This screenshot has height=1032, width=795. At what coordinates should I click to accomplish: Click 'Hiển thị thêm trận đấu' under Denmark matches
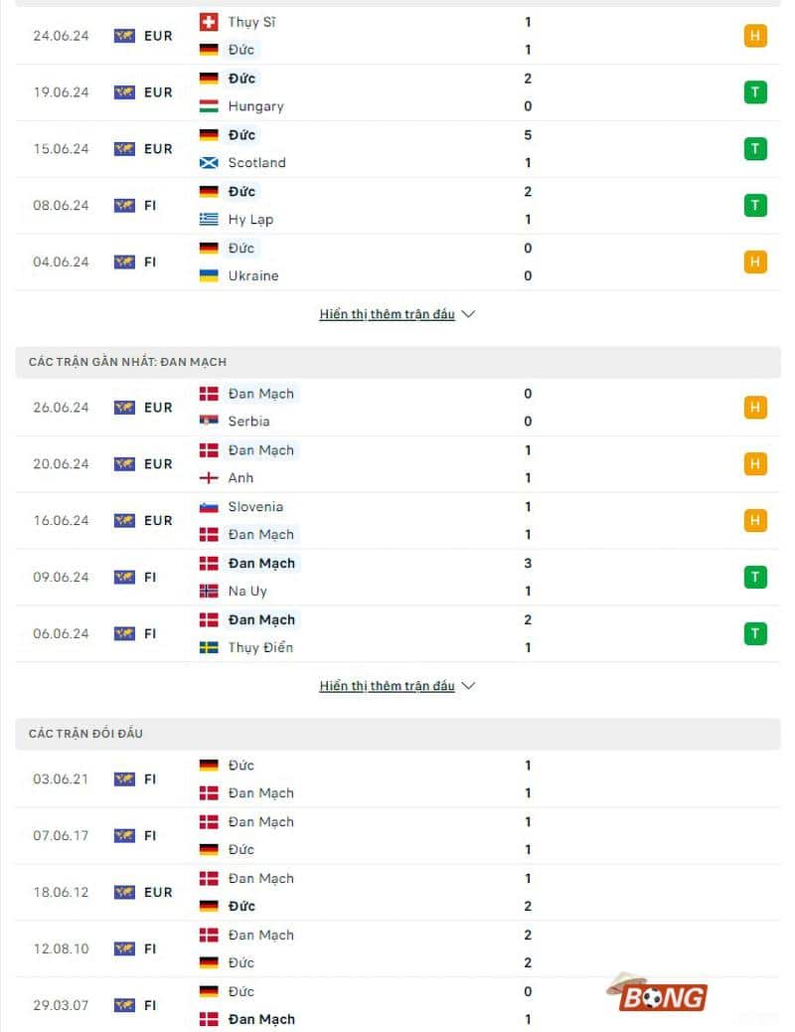coord(387,686)
